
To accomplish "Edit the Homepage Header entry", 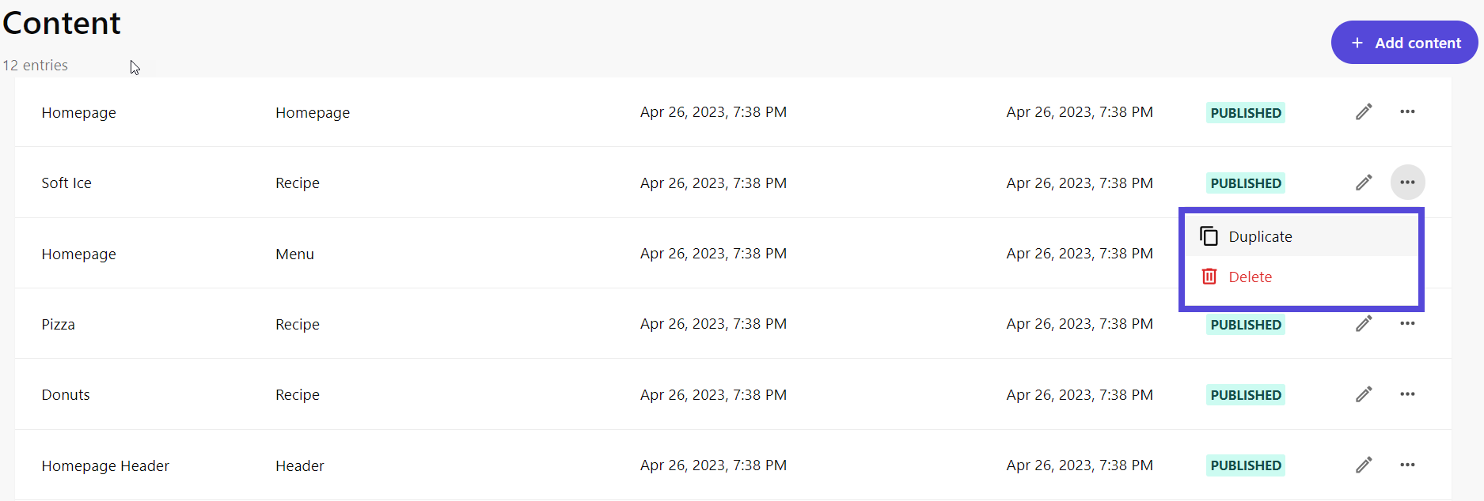I will [x=1363, y=465].
